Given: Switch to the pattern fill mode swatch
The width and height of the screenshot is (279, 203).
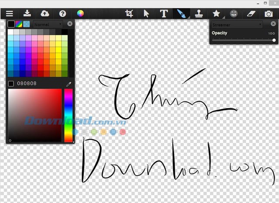Looking at the screenshot, I should (27, 24).
